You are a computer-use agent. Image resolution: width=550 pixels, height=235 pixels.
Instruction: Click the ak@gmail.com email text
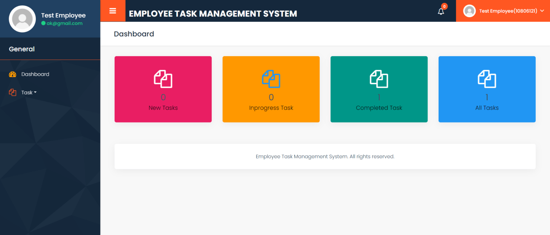(x=62, y=23)
